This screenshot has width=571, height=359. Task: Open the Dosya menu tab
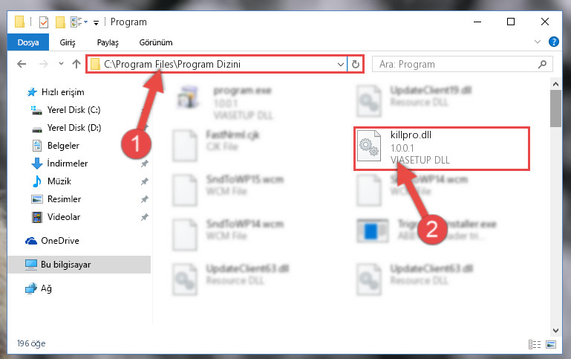coord(28,42)
